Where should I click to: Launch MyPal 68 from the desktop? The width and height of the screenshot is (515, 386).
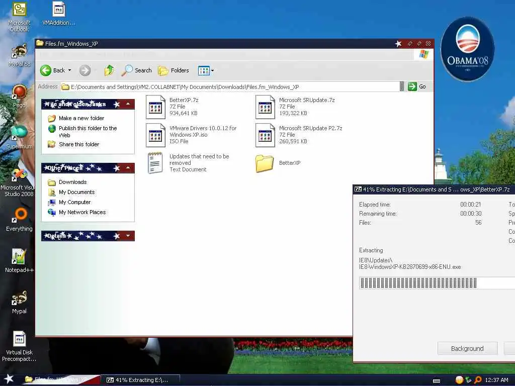coord(19,56)
